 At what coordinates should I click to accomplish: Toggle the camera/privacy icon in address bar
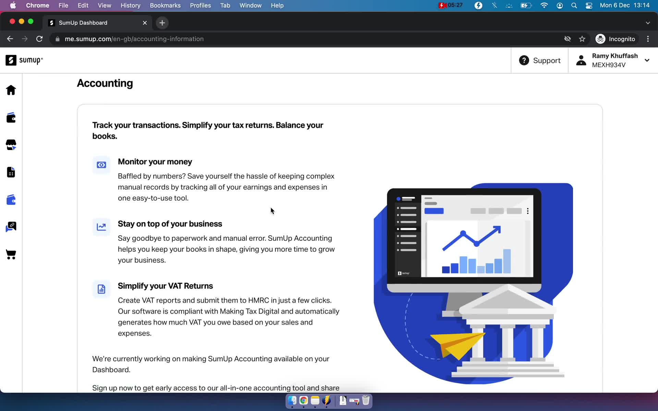pos(567,39)
